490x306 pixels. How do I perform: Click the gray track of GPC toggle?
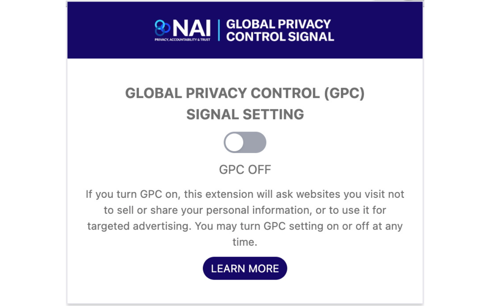pos(256,142)
